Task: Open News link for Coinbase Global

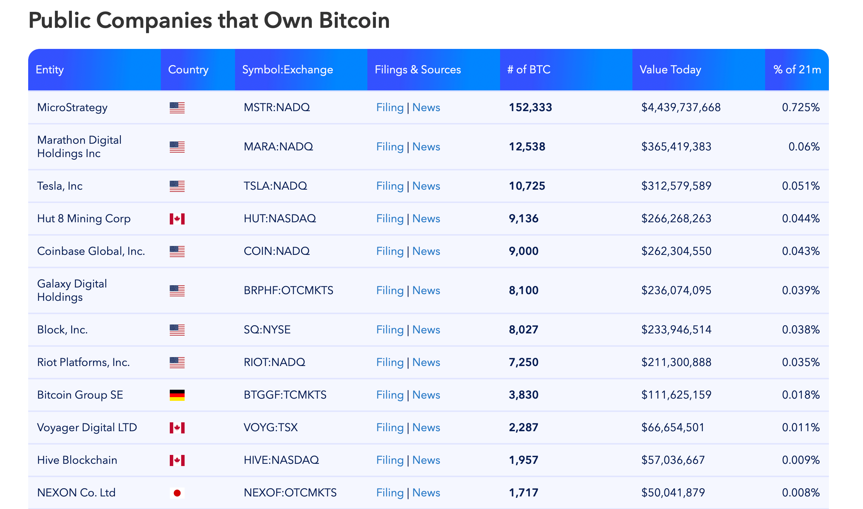Action: (x=426, y=251)
